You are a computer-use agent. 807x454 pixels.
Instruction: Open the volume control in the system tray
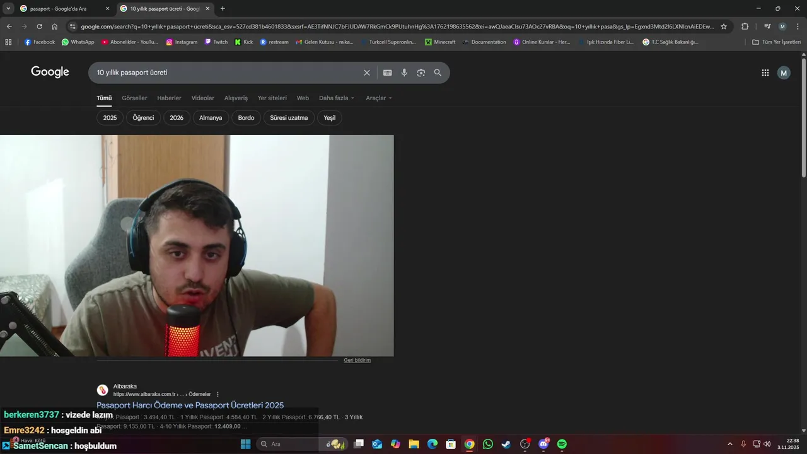click(x=767, y=444)
